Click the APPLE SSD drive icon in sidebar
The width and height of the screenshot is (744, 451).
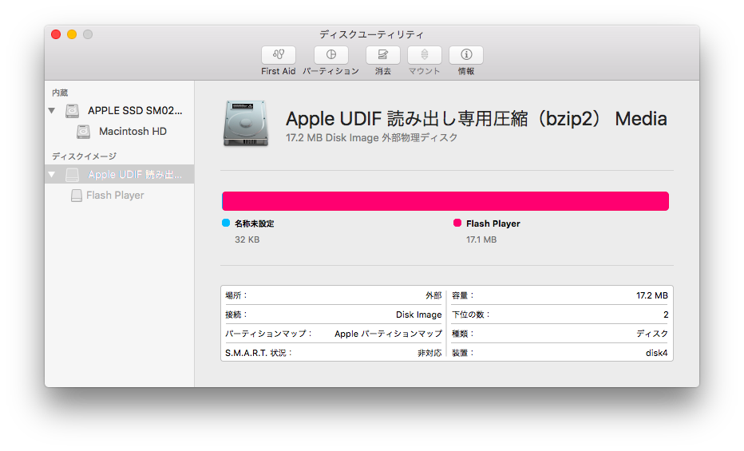click(x=73, y=111)
